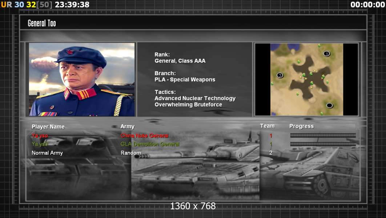Click the dollar supply icon at minimap's top edge
Viewport: 386px width, 218px height.
tap(319, 45)
